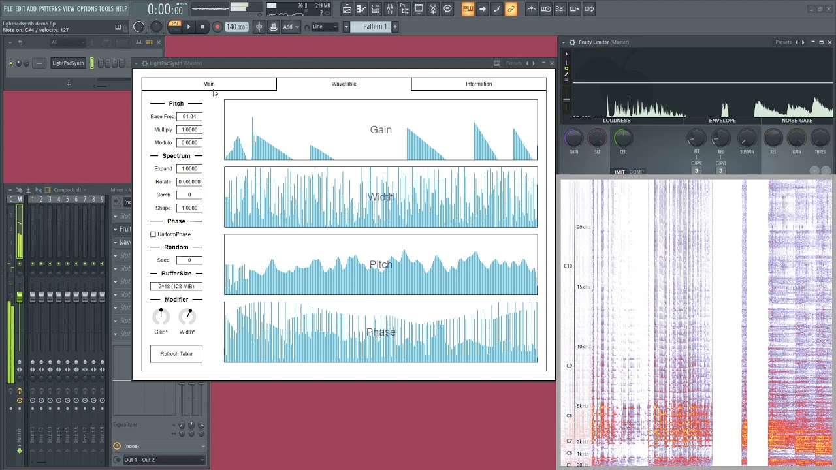The height and width of the screenshot is (470, 836).
Task: Stop playback with the Stop button
Action: 202,27
